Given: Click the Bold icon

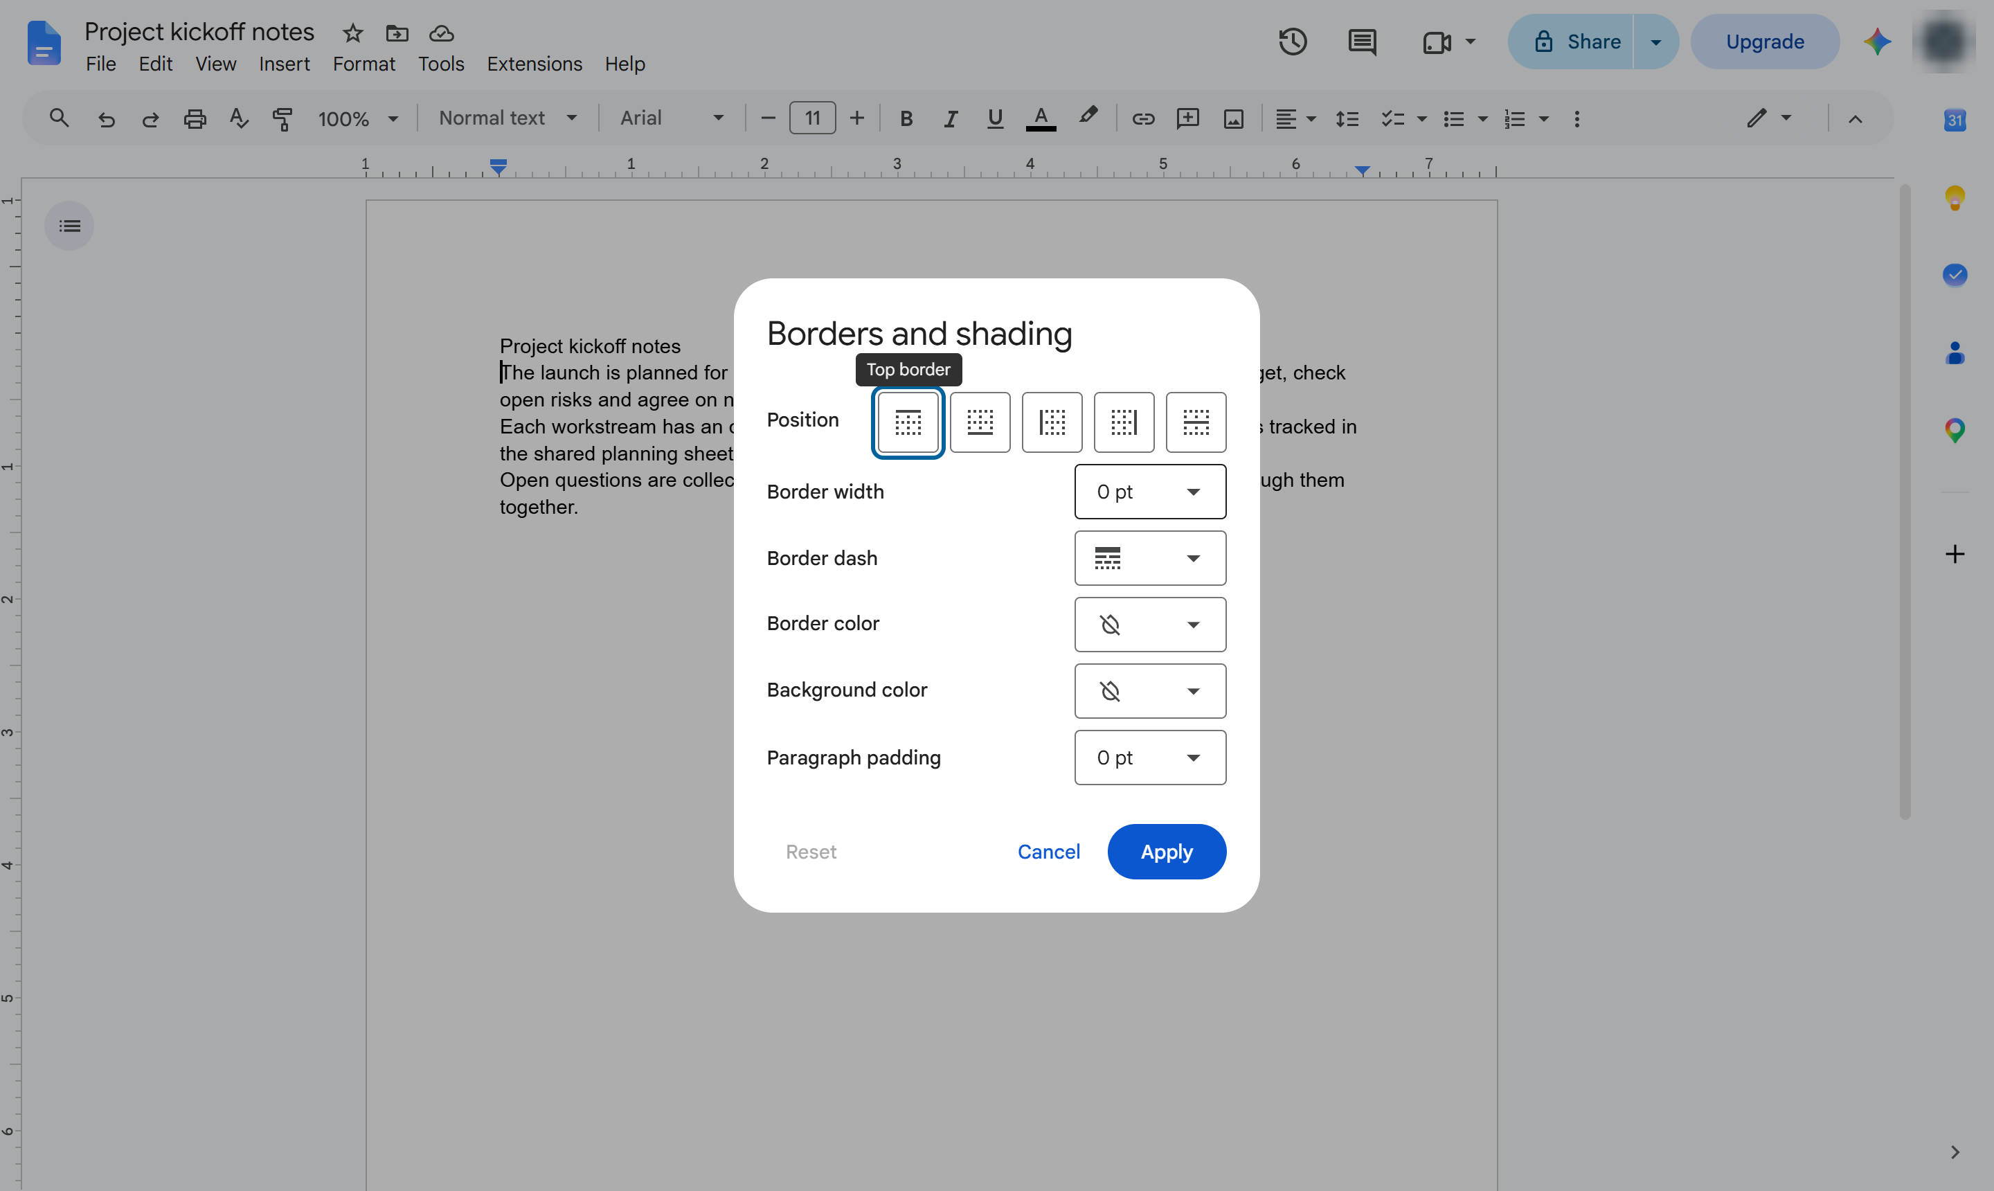Looking at the screenshot, I should point(906,119).
